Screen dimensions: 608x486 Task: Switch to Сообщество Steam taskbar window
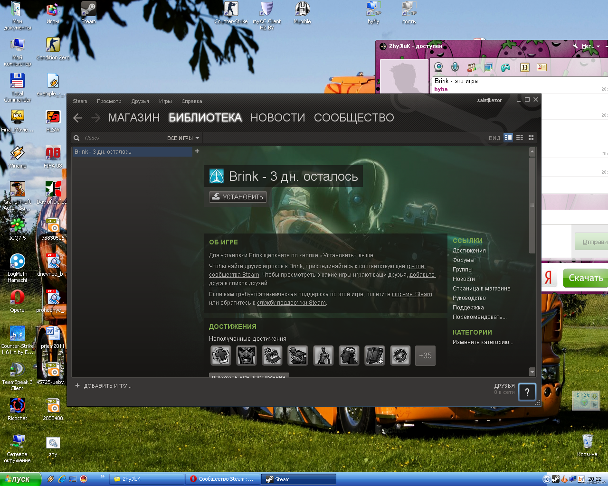click(x=222, y=479)
